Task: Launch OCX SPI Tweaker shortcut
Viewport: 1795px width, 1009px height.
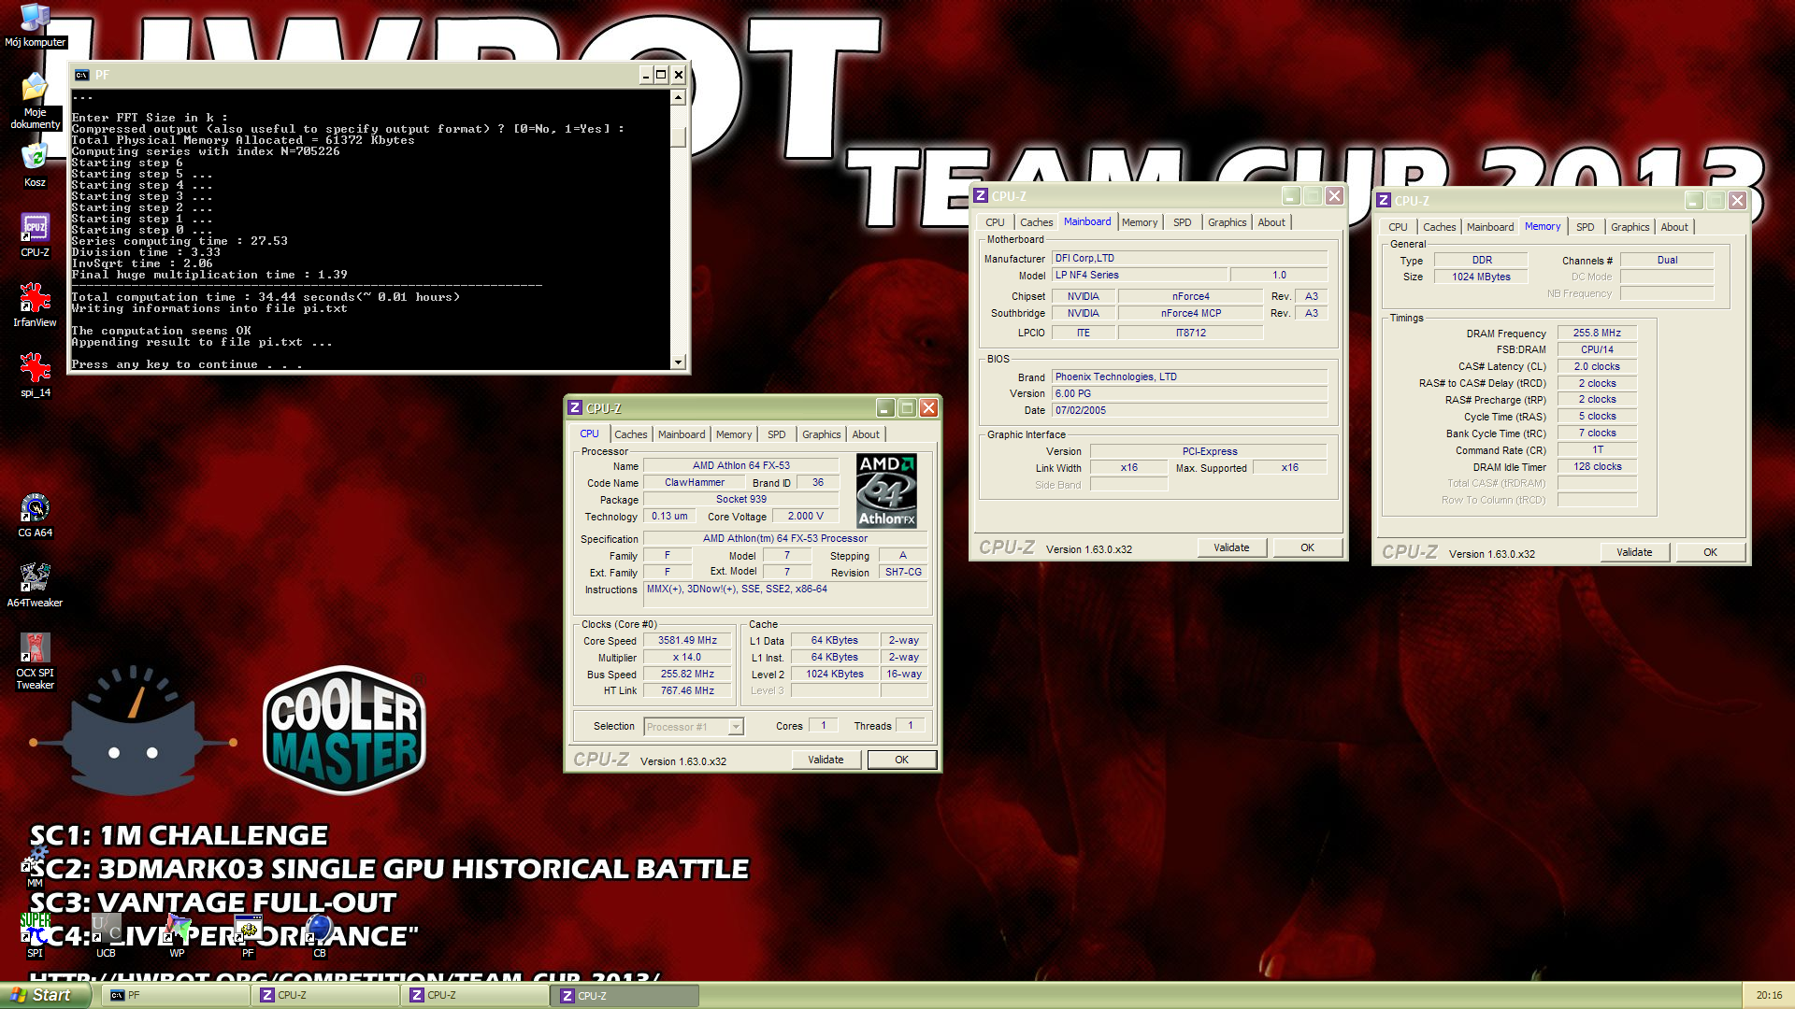Action: tap(35, 661)
